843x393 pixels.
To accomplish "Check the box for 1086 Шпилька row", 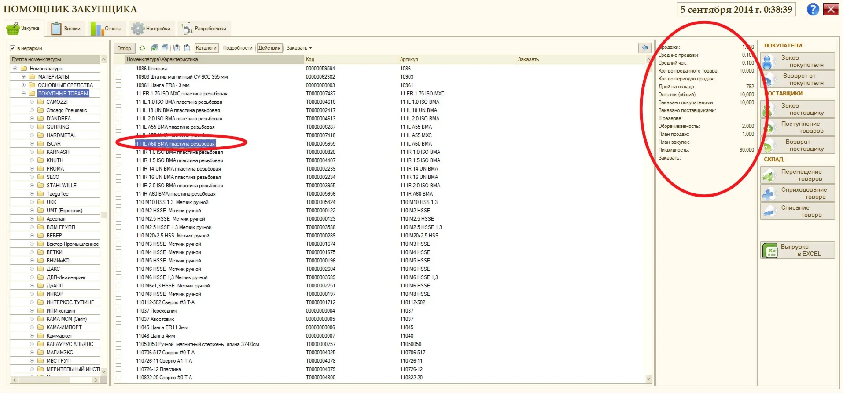I will pos(119,69).
